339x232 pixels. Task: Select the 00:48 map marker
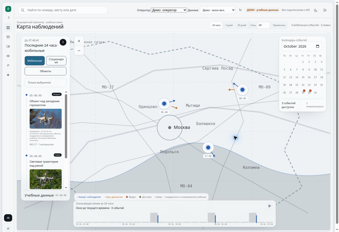[x=242, y=89]
